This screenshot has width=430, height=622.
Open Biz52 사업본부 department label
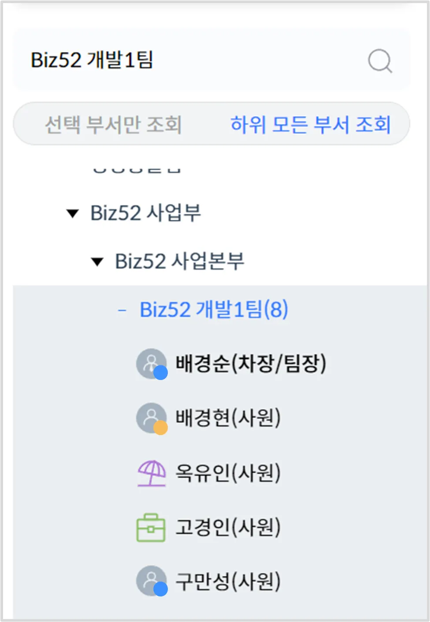pyautogui.click(x=180, y=261)
